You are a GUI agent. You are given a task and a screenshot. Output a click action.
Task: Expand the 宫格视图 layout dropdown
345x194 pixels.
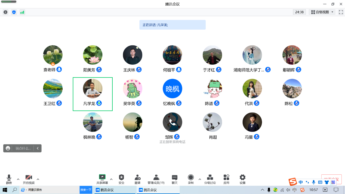click(322, 12)
